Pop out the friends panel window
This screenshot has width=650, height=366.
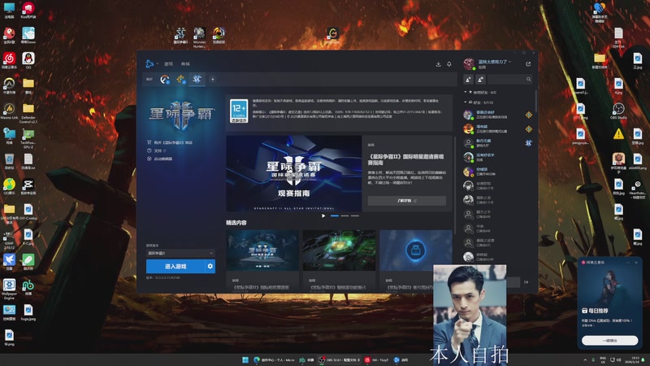tap(528, 64)
